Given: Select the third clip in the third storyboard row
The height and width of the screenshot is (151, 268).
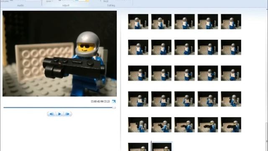Looking at the screenshot, I should pyautogui.click(x=184, y=73).
